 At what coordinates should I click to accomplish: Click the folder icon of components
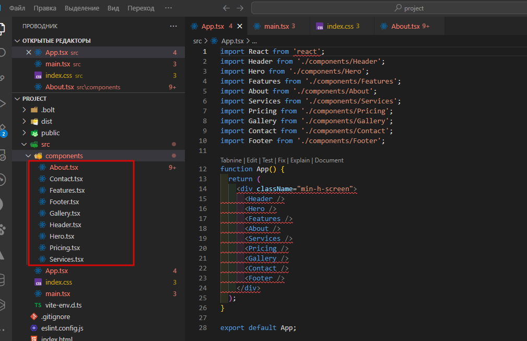[38, 156]
